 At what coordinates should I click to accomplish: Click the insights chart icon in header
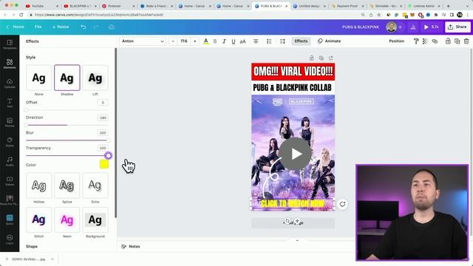pyautogui.click(x=413, y=27)
